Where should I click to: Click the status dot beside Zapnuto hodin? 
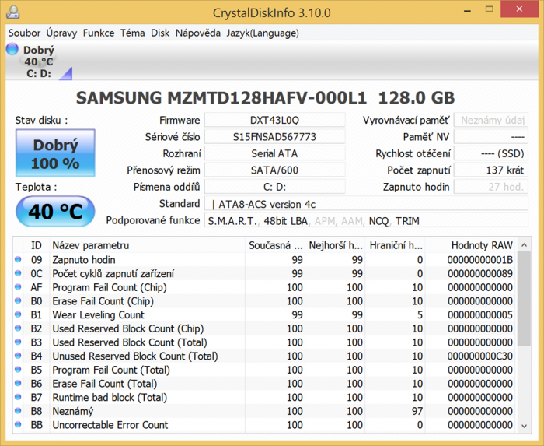pos(19,260)
